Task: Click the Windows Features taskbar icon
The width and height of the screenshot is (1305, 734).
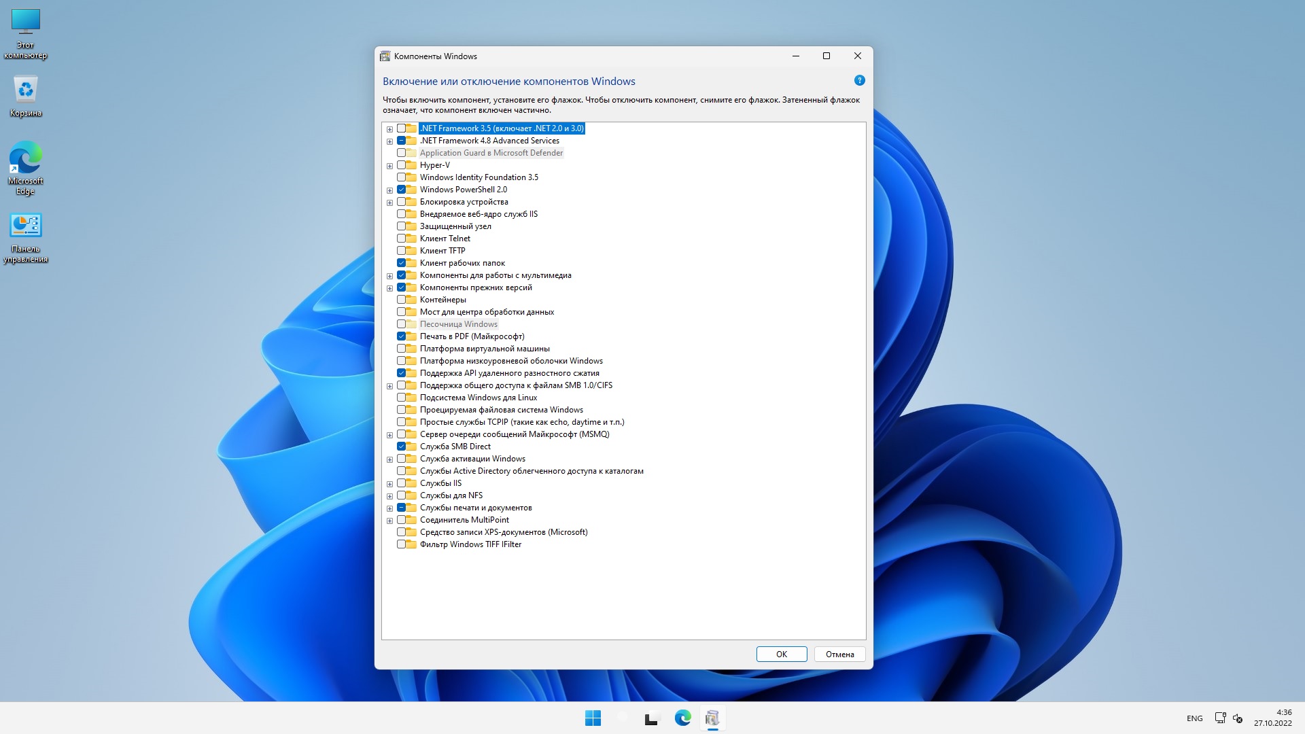Action: coord(712,718)
